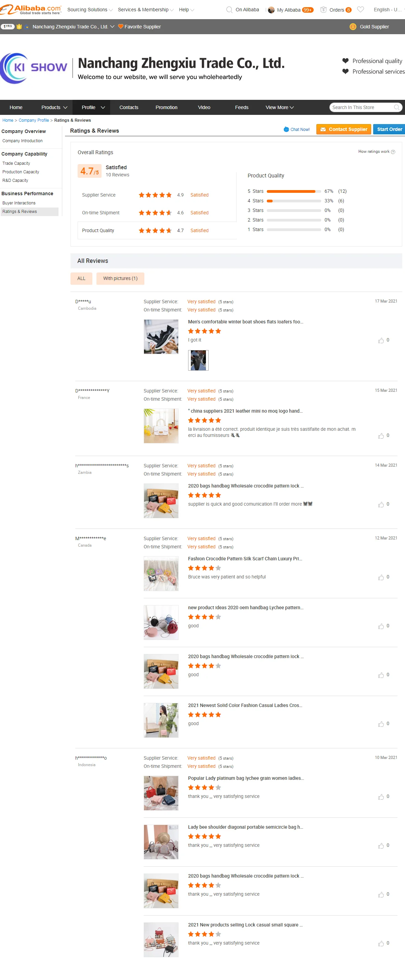Viewport: 405px width, 961px height.
Task: Open the Promotion tab
Action: coord(167,107)
